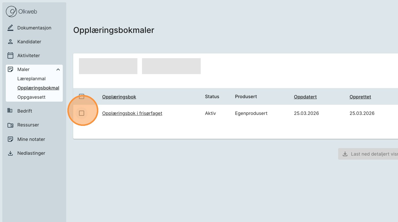398x222 pixels.
Task: Click the Mine notater note icon
Action: pyautogui.click(x=10, y=139)
